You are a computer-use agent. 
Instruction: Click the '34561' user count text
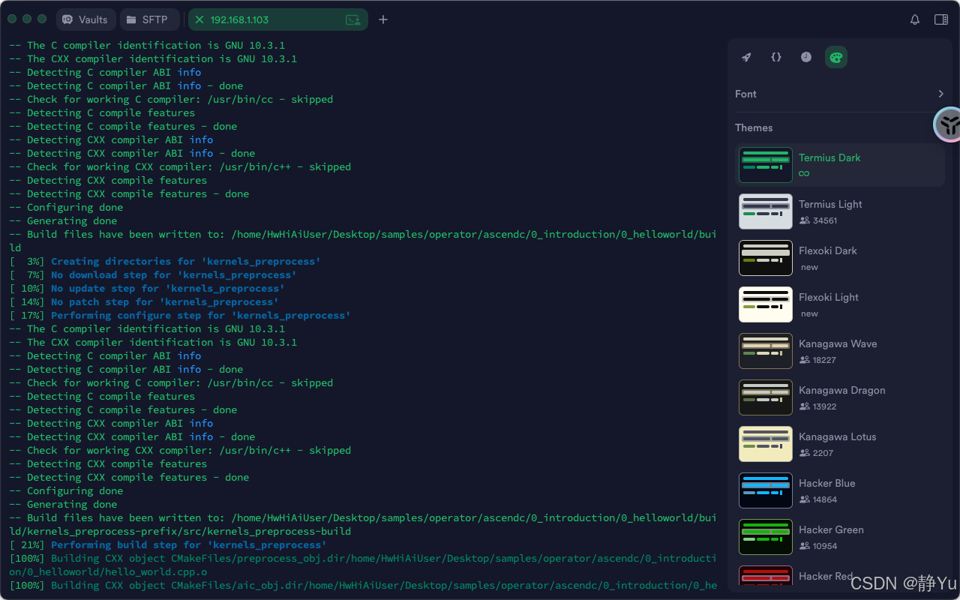(x=825, y=220)
